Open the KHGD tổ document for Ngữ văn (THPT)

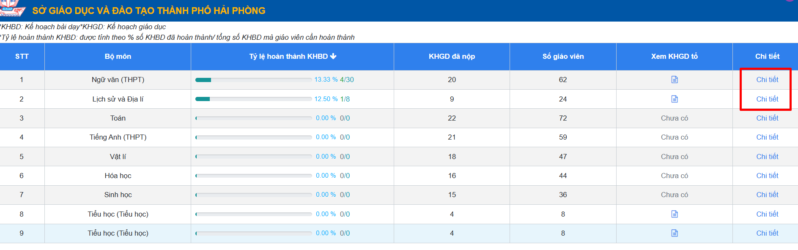click(674, 80)
